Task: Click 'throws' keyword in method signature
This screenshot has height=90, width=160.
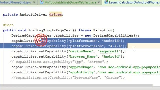Action: (85, 30)
